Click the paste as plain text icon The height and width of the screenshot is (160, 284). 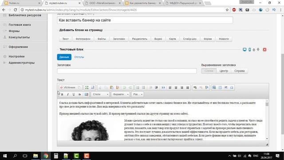pos(118,88)
